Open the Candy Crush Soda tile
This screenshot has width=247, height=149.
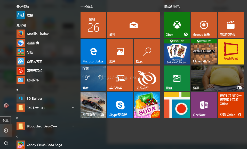click(x=147, y=105)
